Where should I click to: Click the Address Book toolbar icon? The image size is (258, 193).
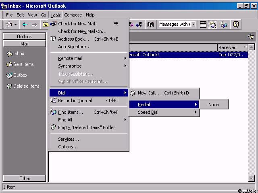[x=150, y=25]
